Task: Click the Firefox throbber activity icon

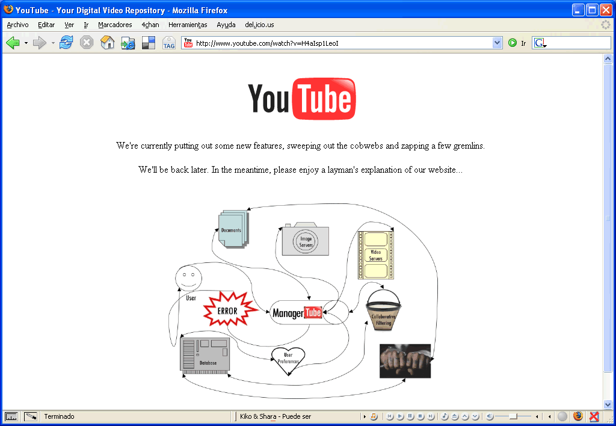Action: point(606,25)
